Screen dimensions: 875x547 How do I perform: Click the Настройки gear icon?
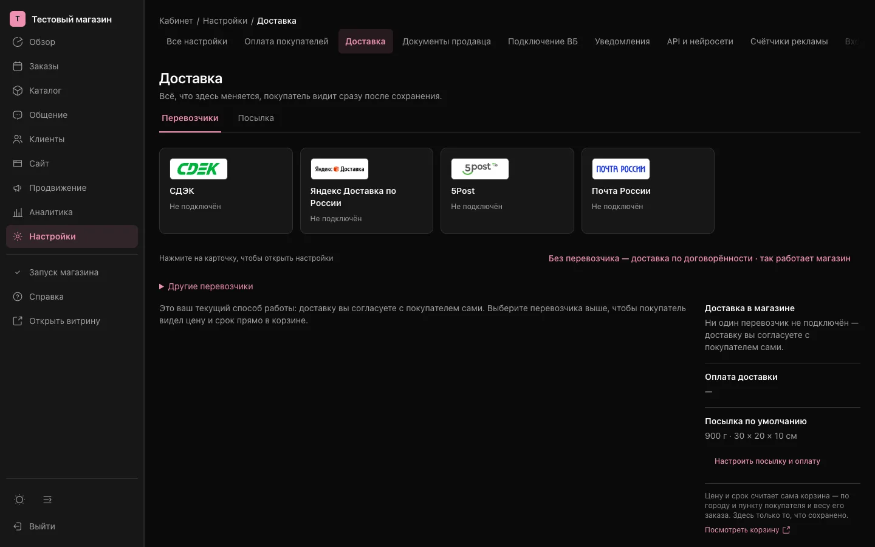tap(18, 236)
